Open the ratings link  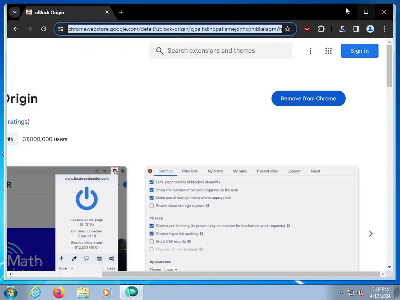coord(17,122)
